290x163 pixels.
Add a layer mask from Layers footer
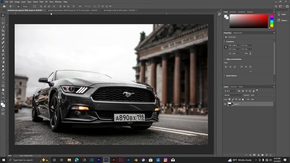[254, 155]
